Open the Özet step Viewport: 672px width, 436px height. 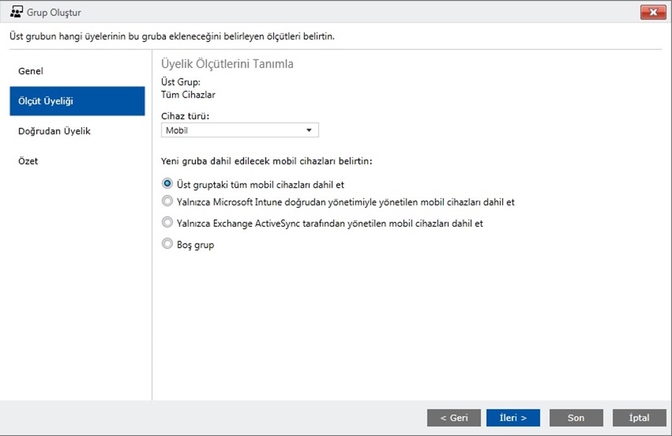point(28,161)
